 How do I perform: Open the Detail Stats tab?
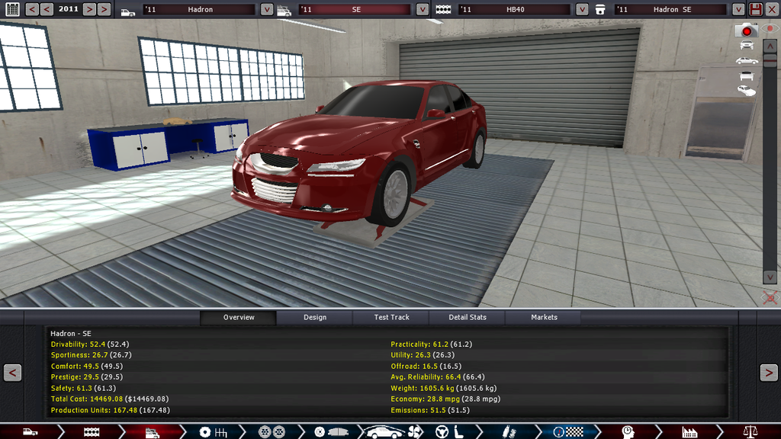468,317
